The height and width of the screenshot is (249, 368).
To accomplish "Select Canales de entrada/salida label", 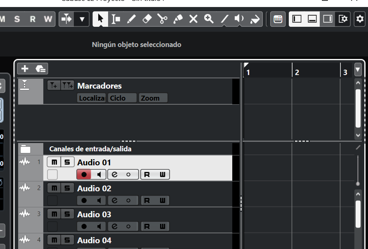I will click(90, 149).
